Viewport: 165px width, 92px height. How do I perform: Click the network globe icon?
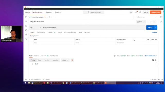coord(114,56)
